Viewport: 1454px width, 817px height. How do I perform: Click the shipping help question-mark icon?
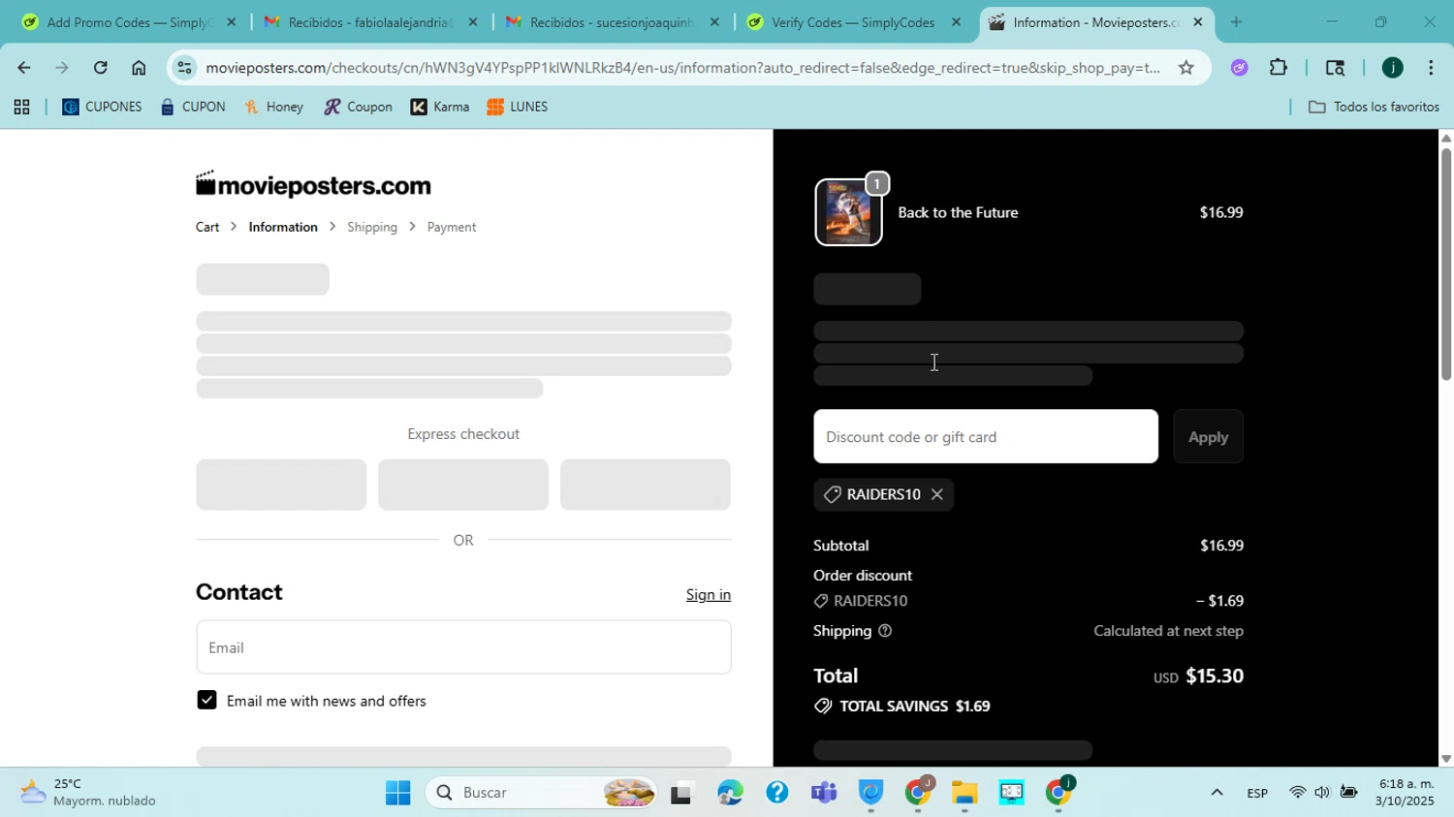[x=884, y=631]
